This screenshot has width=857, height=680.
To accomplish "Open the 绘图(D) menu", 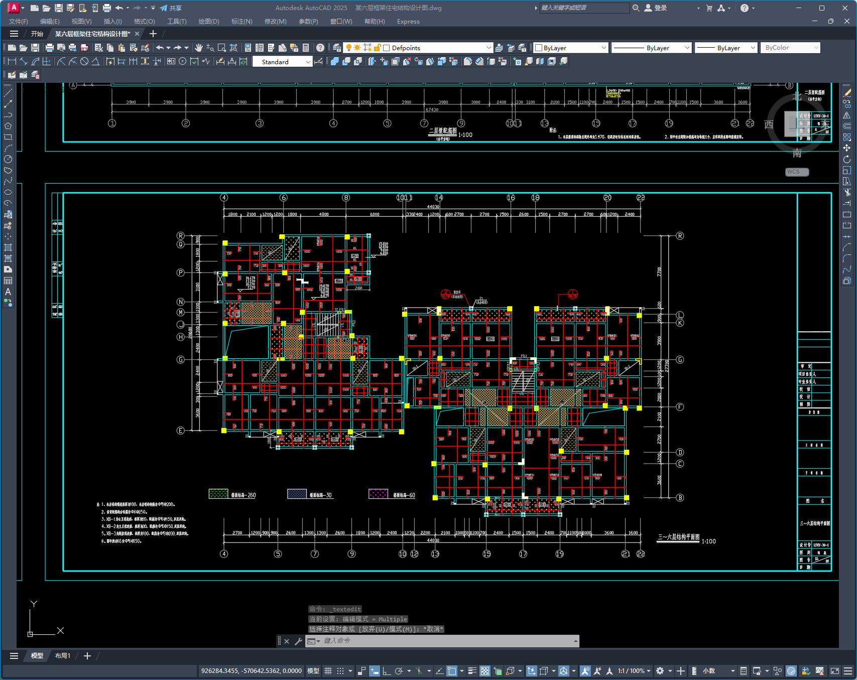I will (209, 21).
